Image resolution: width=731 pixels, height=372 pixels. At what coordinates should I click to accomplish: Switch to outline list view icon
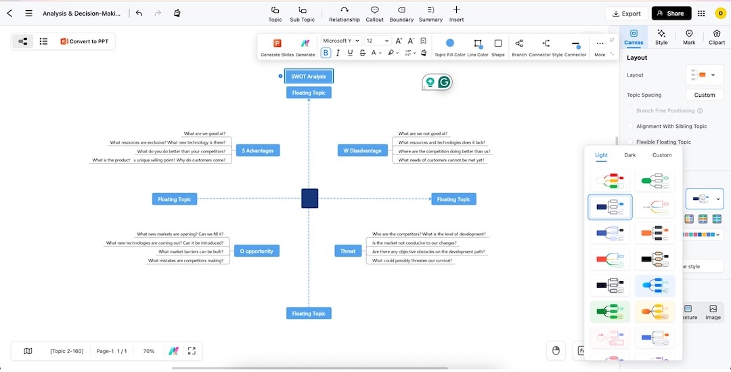coord(43,41)
